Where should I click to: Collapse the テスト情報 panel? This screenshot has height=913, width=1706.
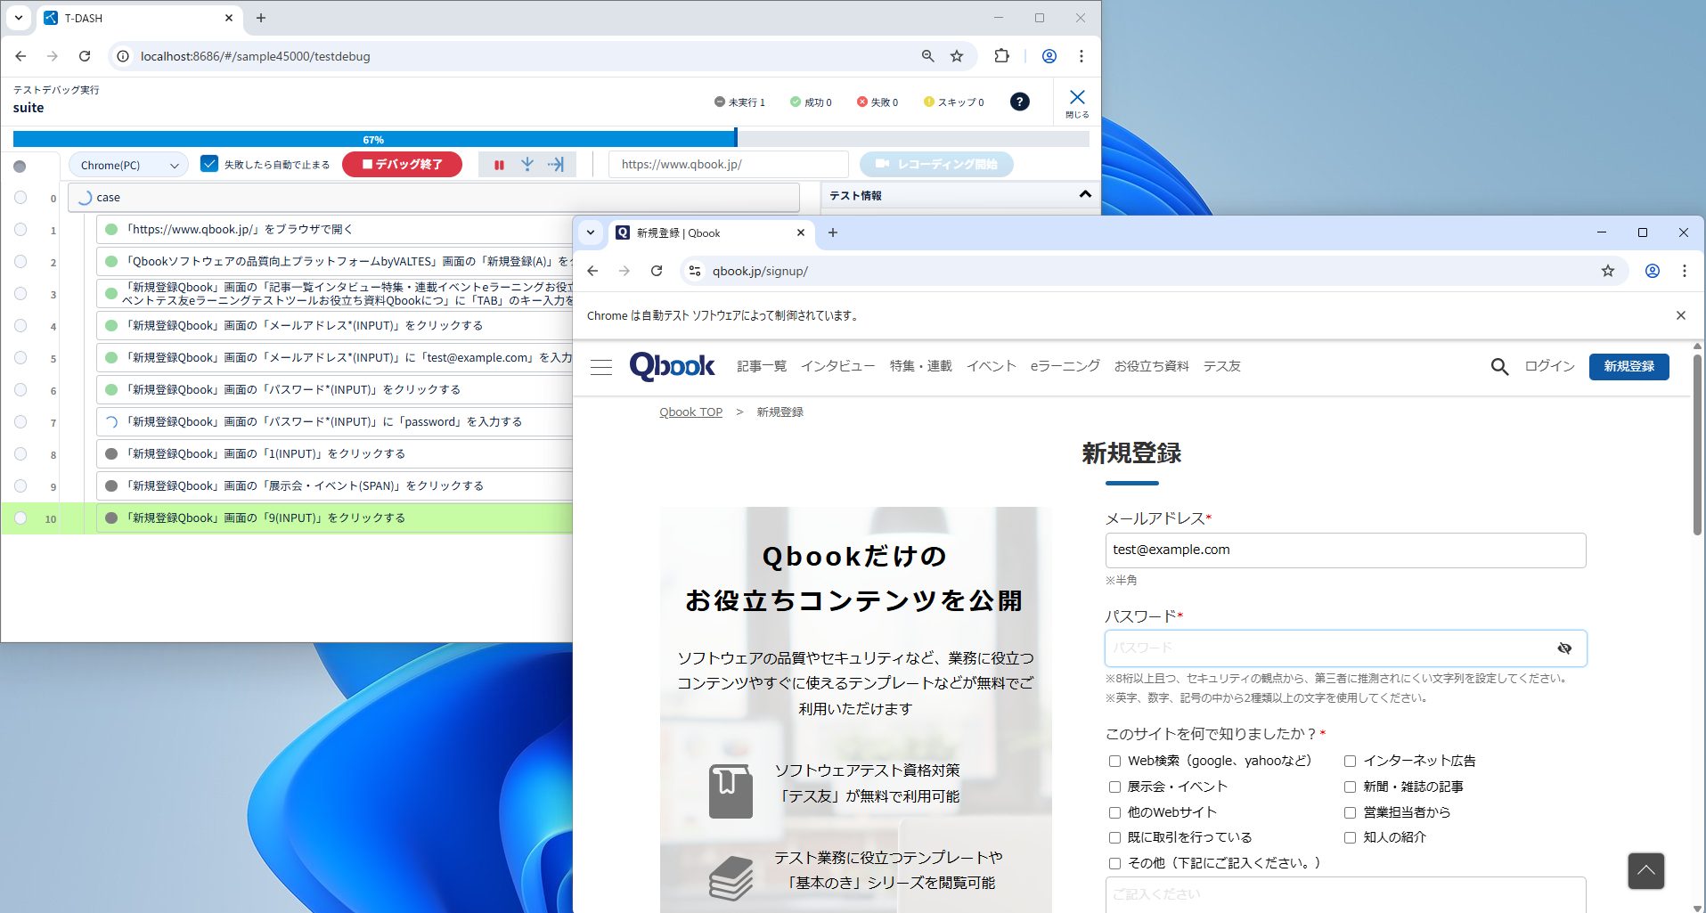(1084, 195)
